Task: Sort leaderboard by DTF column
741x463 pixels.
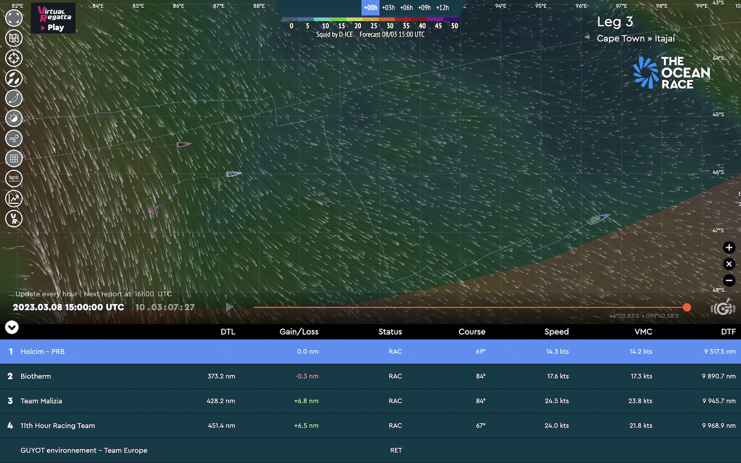Action: click(728, 332)
